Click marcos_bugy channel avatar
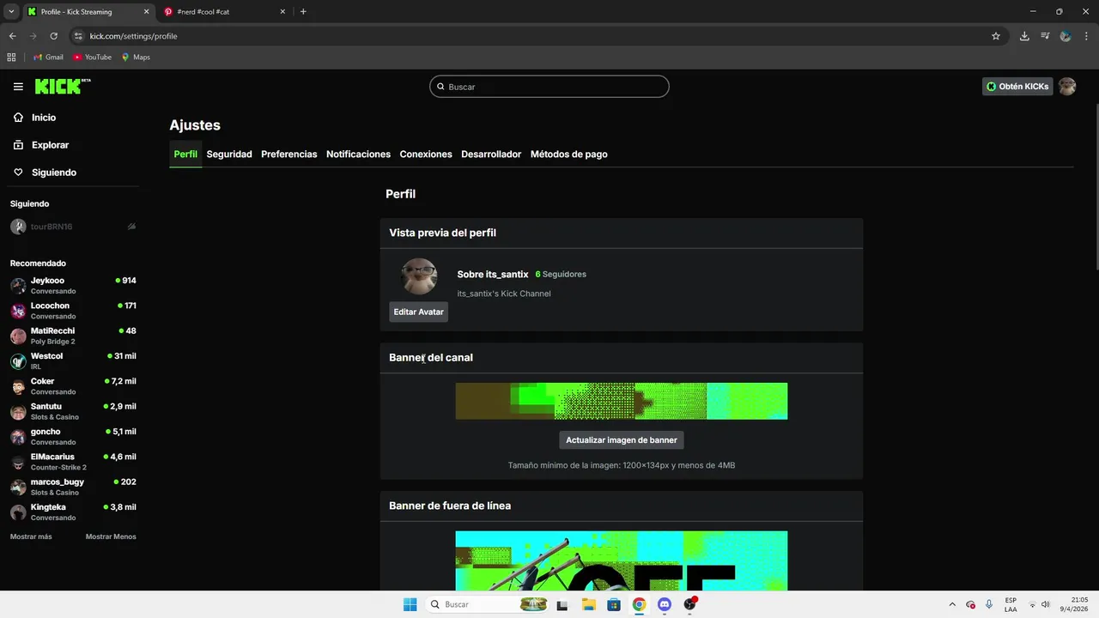The width and height of the screenshot is (1099, 618). (18, 487)
